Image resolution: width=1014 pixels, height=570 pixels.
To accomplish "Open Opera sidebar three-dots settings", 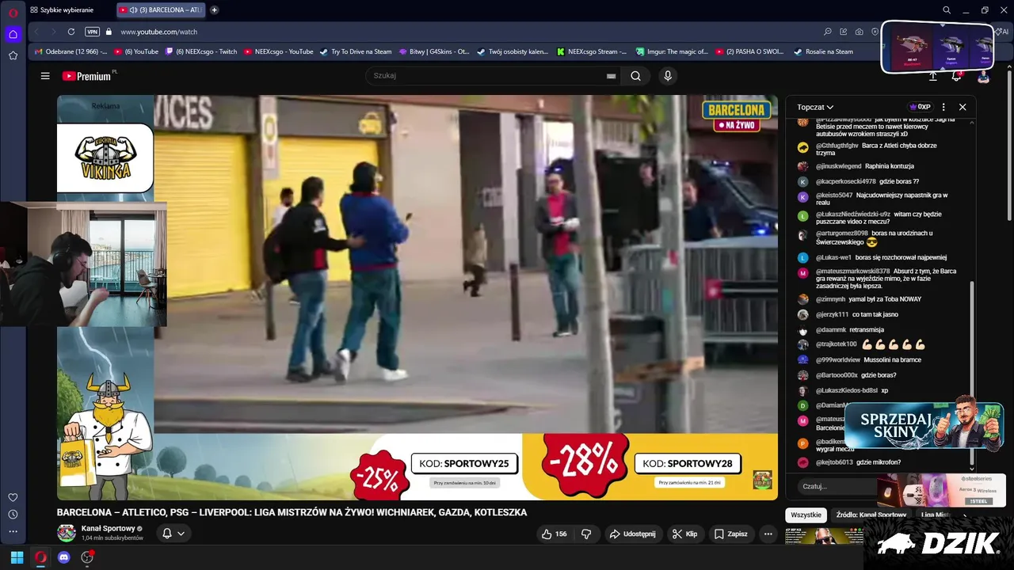I will point(13,532).
